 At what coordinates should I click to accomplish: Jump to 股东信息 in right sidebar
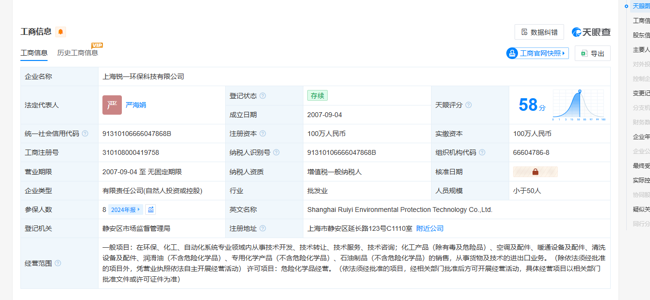tap(641, 35)
